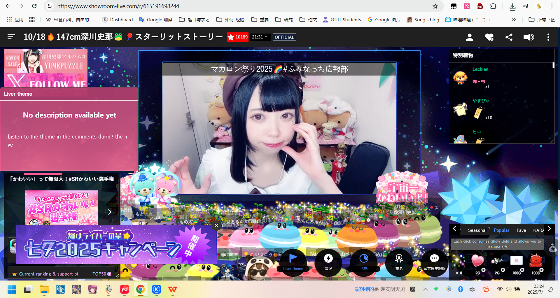560x298 pixels.
Task: Follow the room with the heart-plus icon
Action: [489, 37]
